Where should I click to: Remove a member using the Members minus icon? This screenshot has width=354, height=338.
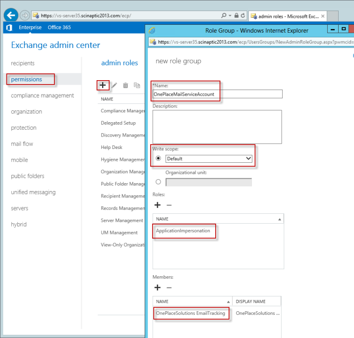tap(169, 288)
